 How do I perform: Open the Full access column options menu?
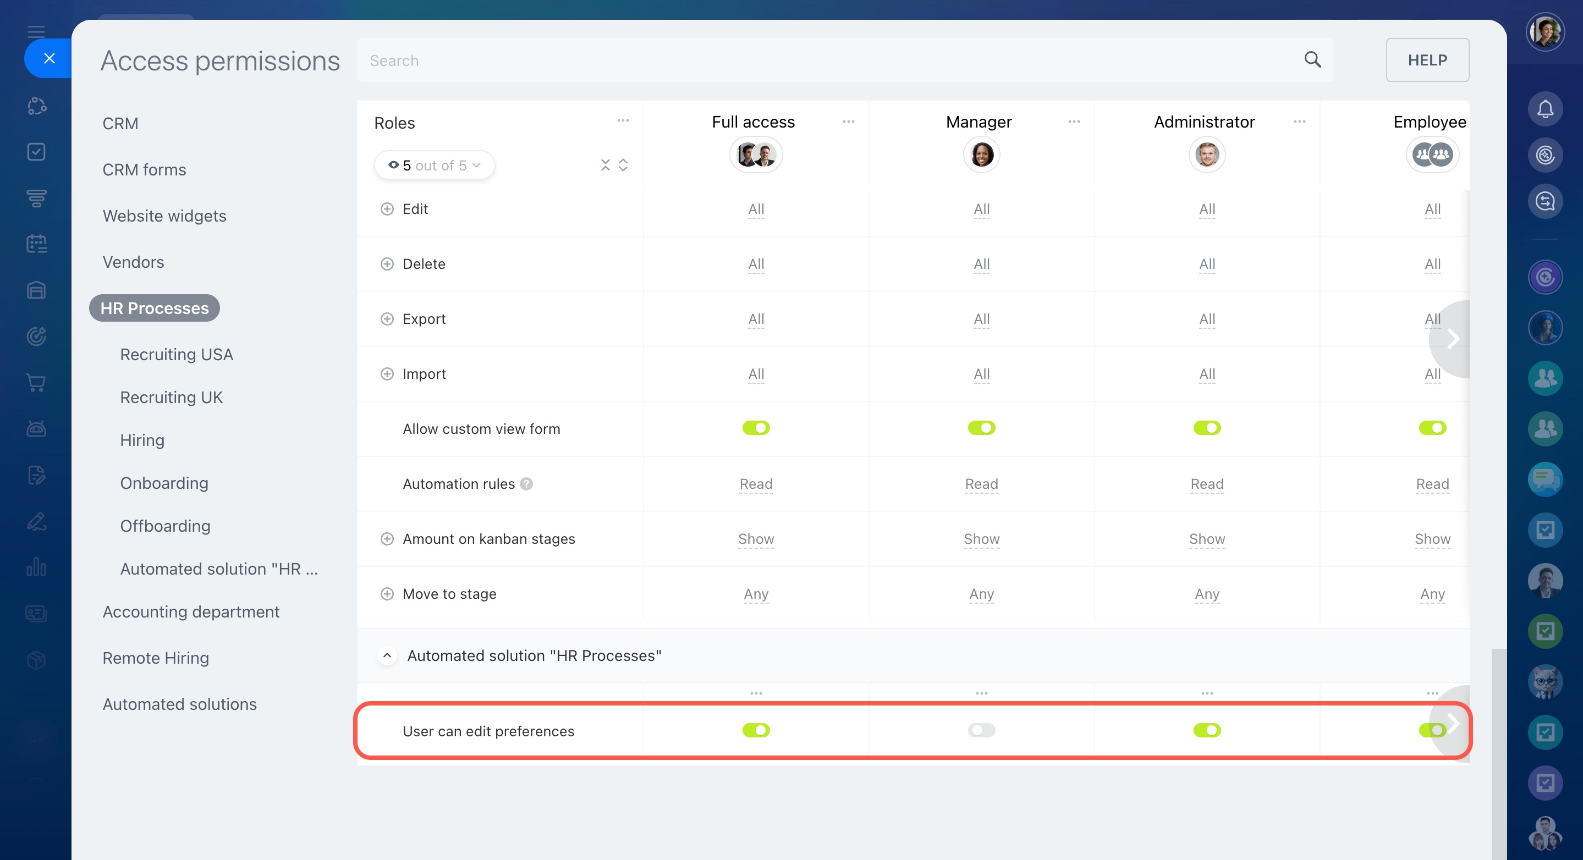[848, 122]
